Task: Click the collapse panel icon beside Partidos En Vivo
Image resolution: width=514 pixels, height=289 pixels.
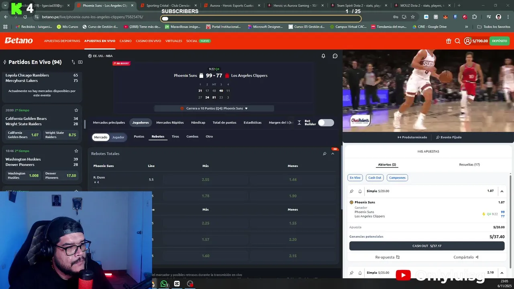Action: pyautogui.click(x=80, y=62)
